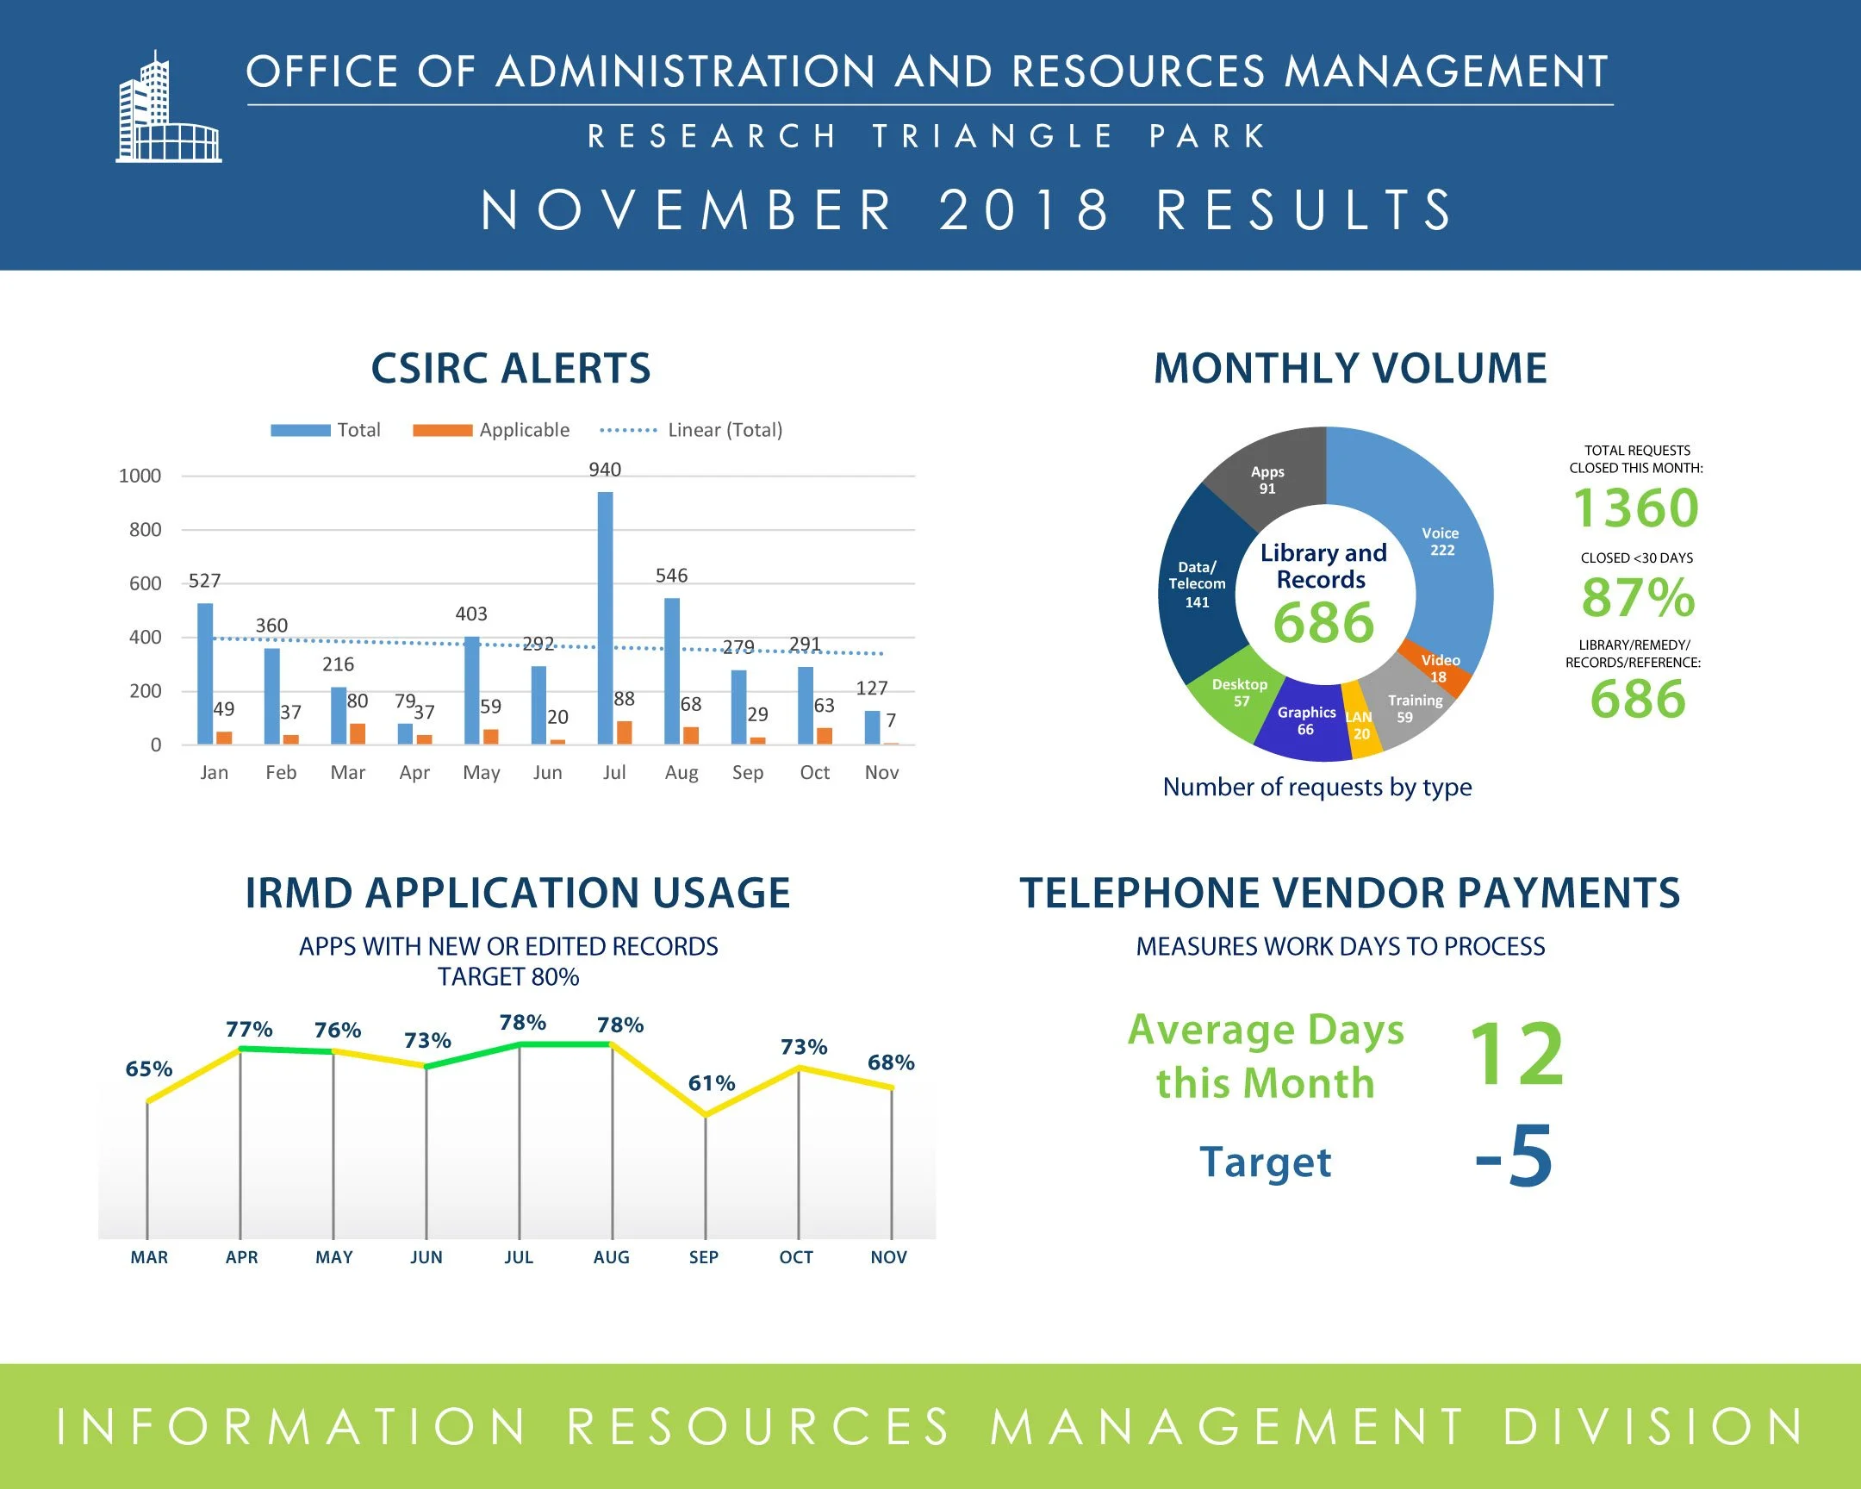Viewport: 1861px width, 1489px height.
Task: Click the Number of requests by type caption
Action: tap(1317, 788)
